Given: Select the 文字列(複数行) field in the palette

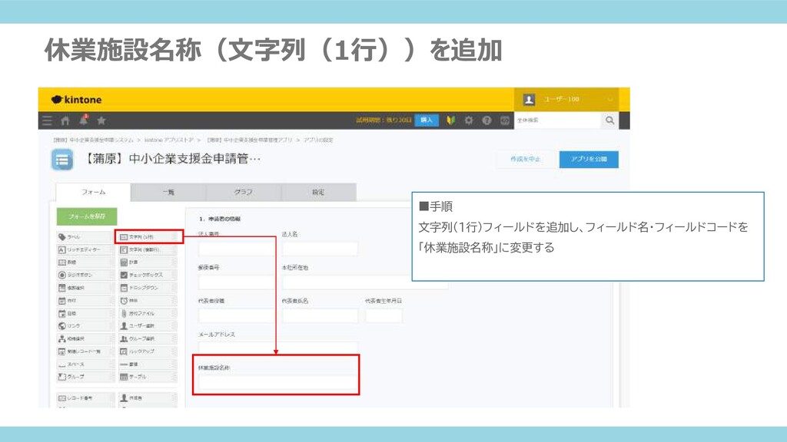Looking at the screenshot, I should click(148, 249).
